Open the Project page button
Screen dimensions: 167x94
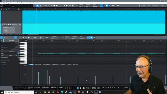pyautogui.click(x=156, y=5)
